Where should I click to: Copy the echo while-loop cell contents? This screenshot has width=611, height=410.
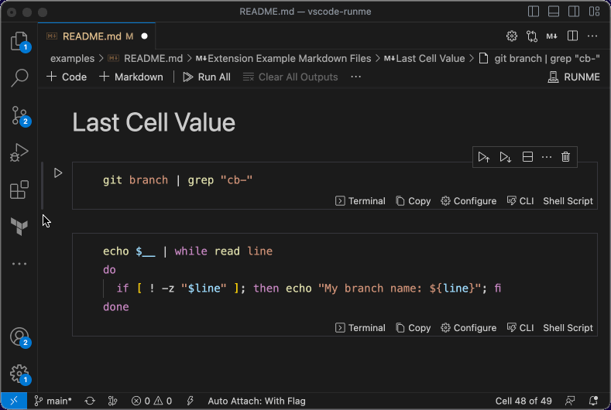click(414, 328)
